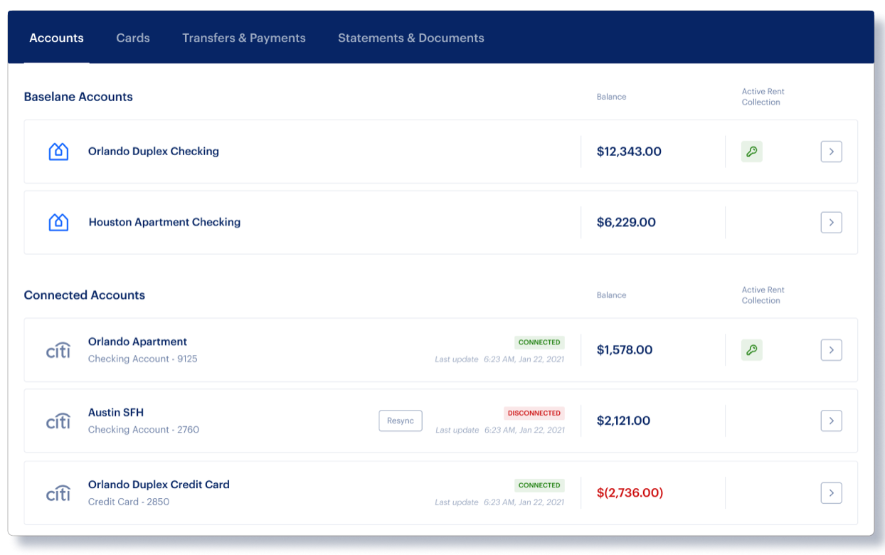The height and width of the screenshot is (555, 885).
Task: Click Last update timestamp for Austin SFH
Action: (x=499, y=430)
